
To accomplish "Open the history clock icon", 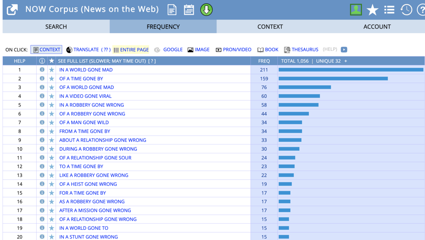I will click(x=406, y=10).
